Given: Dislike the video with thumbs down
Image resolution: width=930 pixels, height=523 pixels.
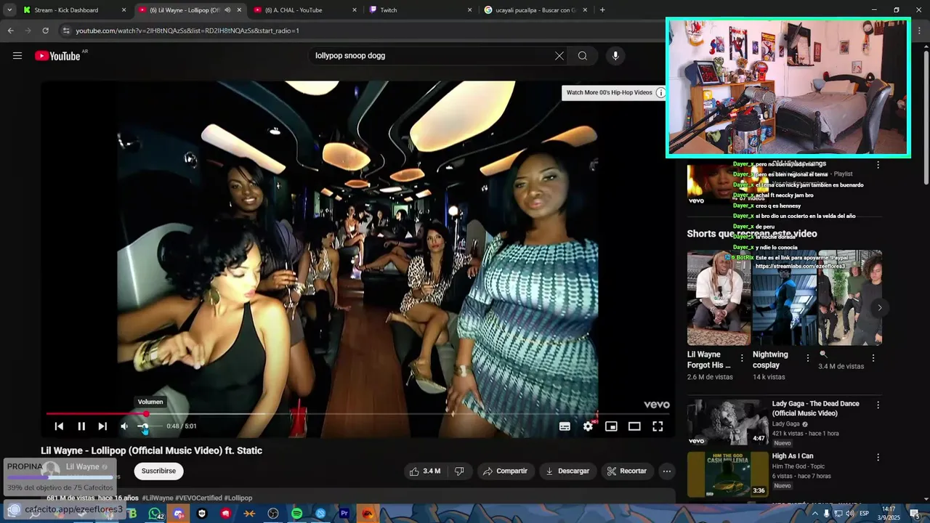Looking at the screenshot, I should coord(459,471).
